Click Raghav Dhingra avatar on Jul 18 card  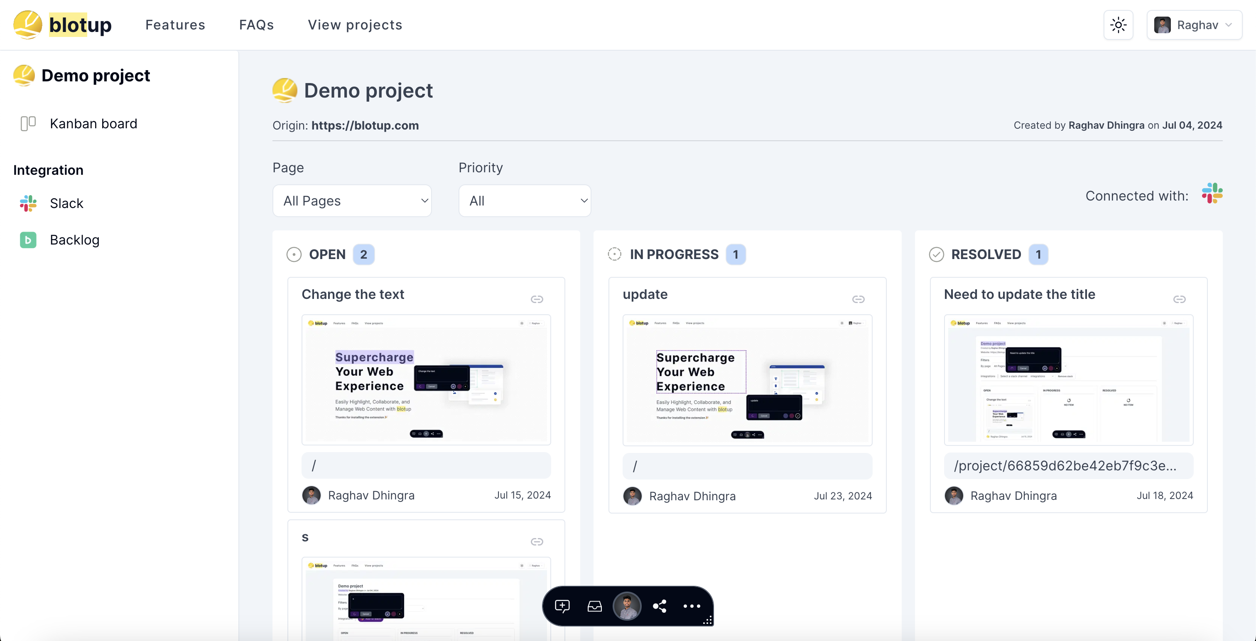[954, 496]
